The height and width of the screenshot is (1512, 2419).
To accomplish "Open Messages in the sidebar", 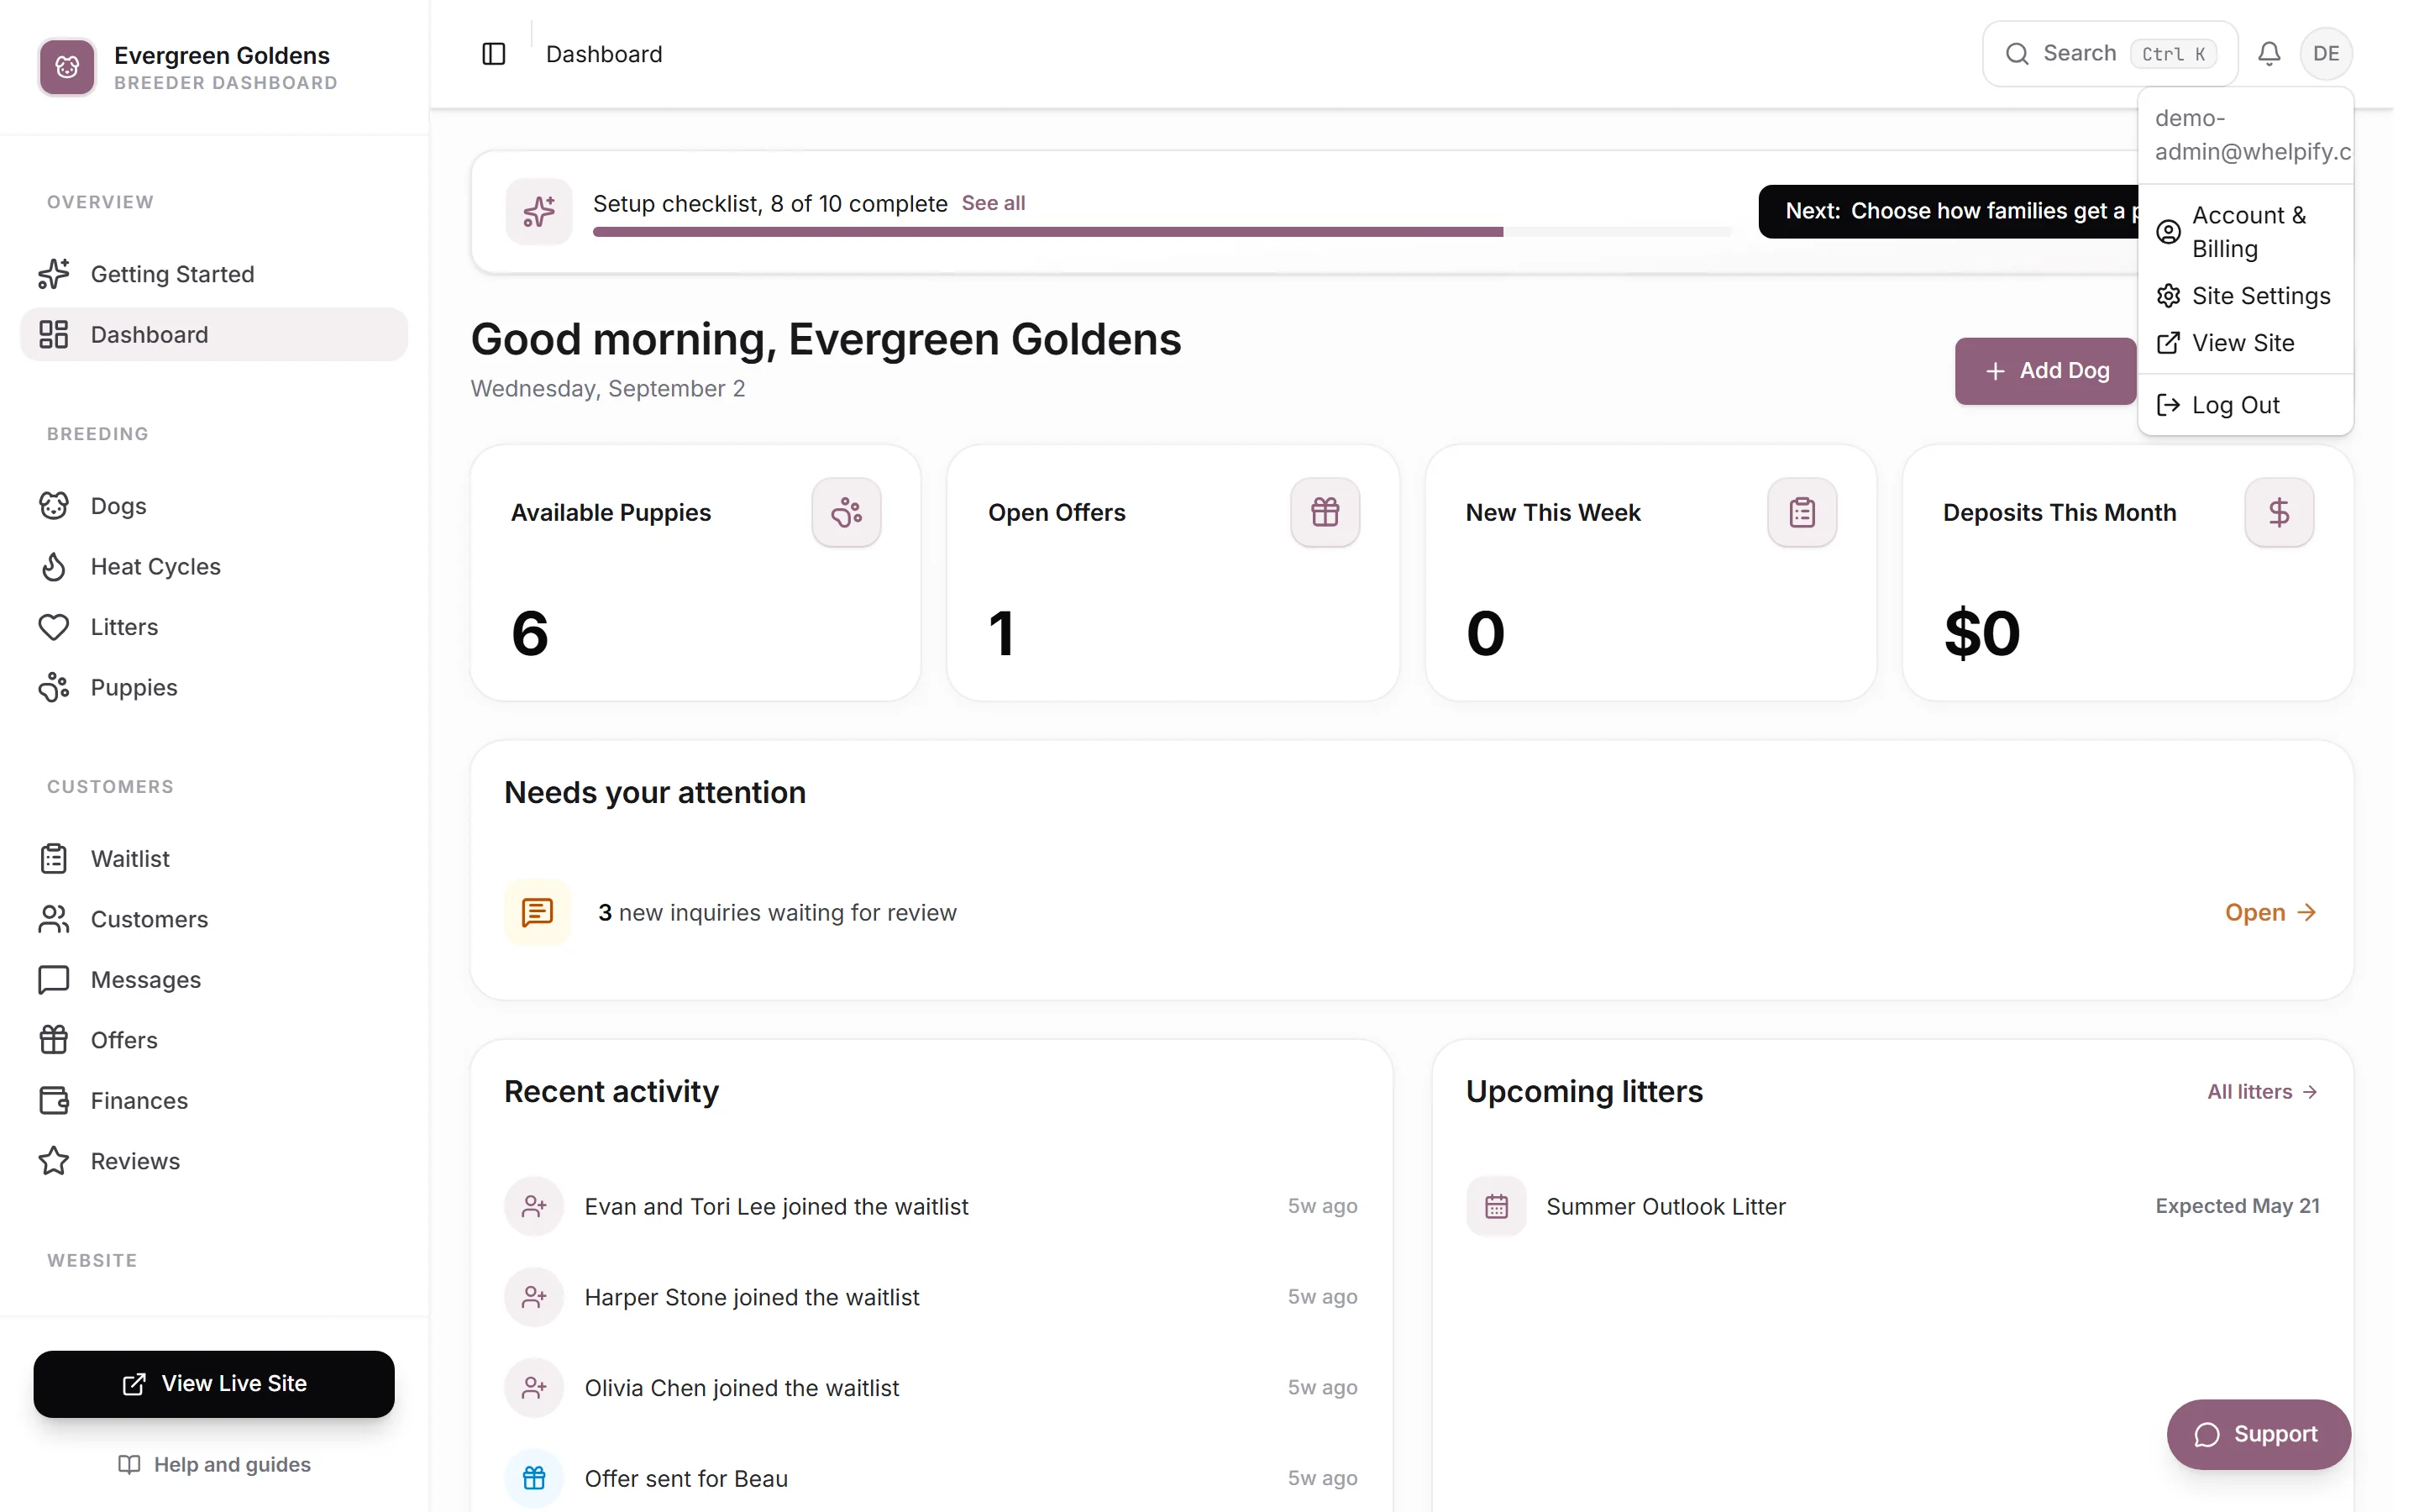I will click(x=214, y=980).
